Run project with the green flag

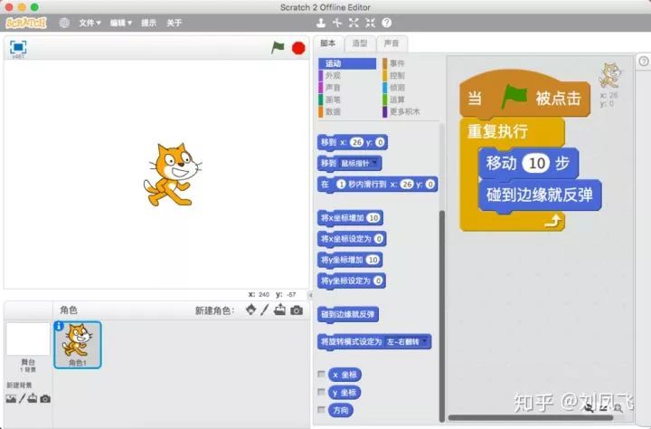point(278,47)
